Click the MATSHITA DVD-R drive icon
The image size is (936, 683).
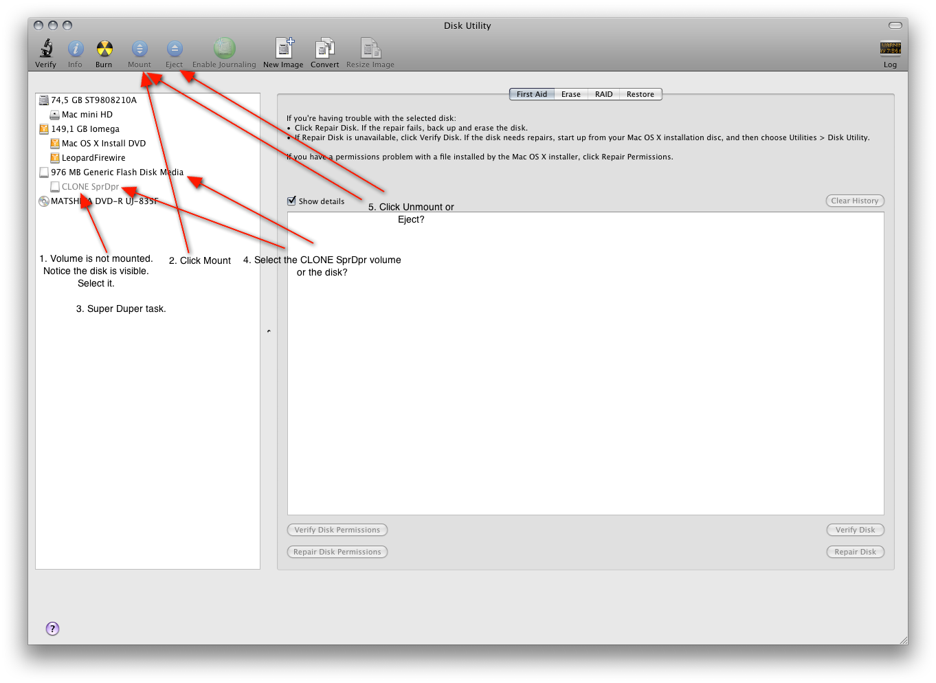point(44,201)
